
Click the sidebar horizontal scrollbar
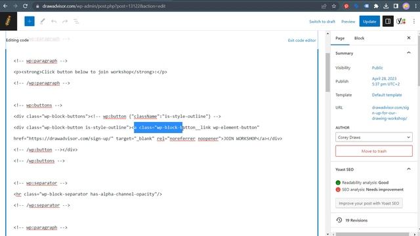coord(373,234)
